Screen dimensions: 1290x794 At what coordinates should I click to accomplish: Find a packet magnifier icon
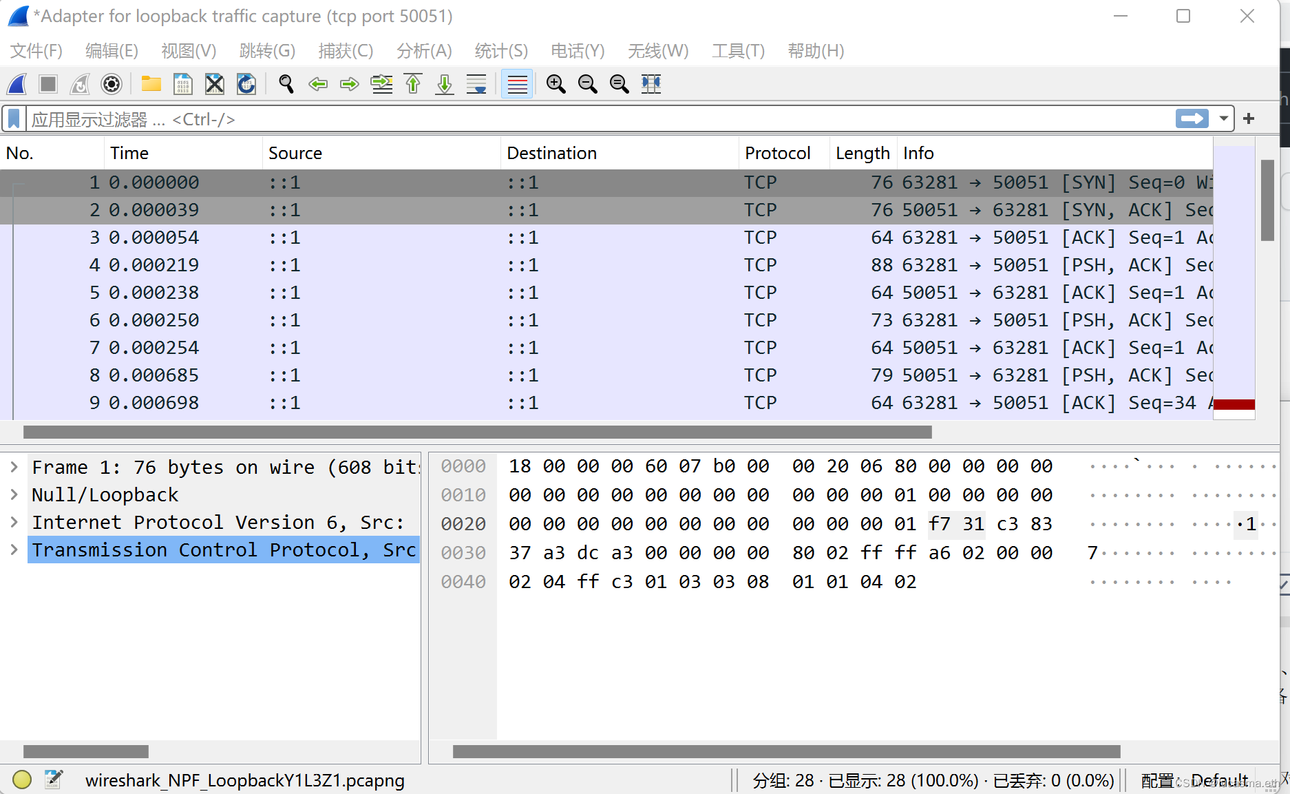286,84
